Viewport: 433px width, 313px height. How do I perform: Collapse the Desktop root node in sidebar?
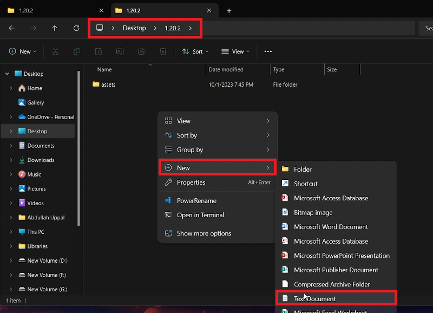7,74
